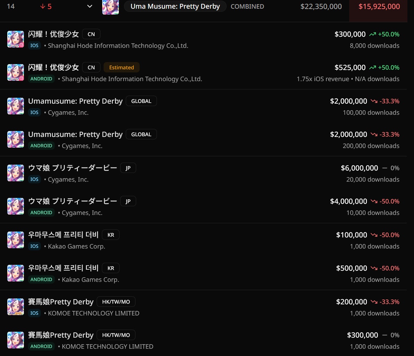Click 20,000 downloads text
The height and width of the screenshot is (356, 414).
pos(373,179)
